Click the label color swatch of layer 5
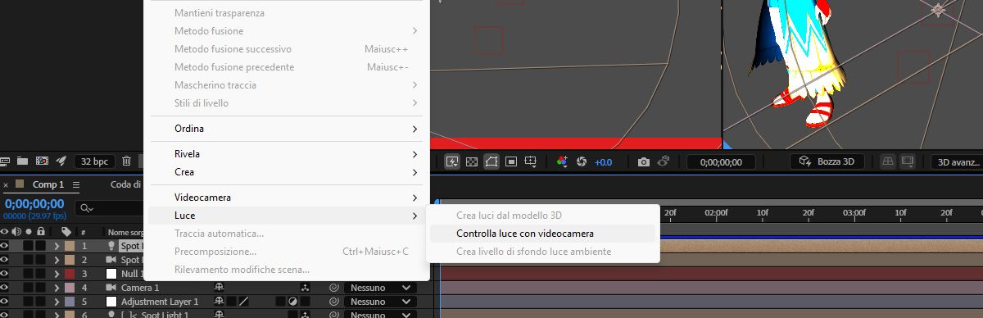The width and height of the screenshot is (983, 318). point(70,302)
